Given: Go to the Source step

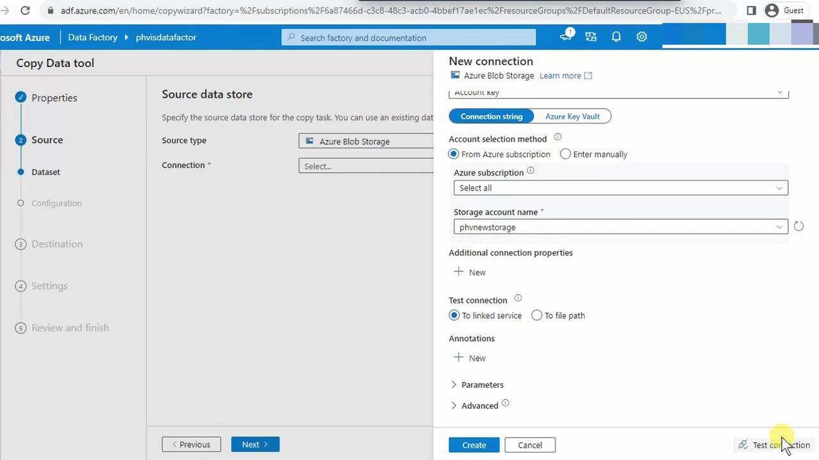Looking at the screenshot, I should [x=47, y=140].
